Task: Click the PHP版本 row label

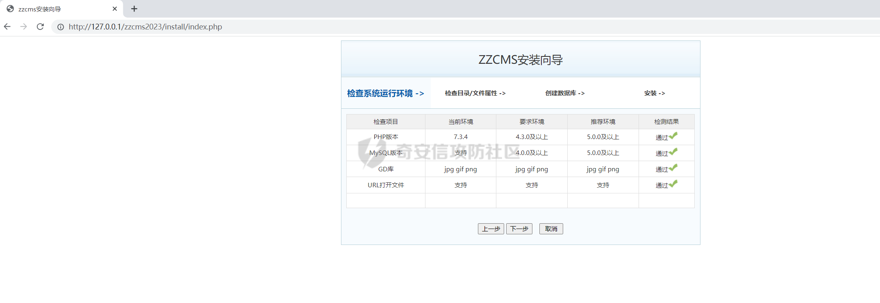Action: pyautogui.click(x=386, y=137)
